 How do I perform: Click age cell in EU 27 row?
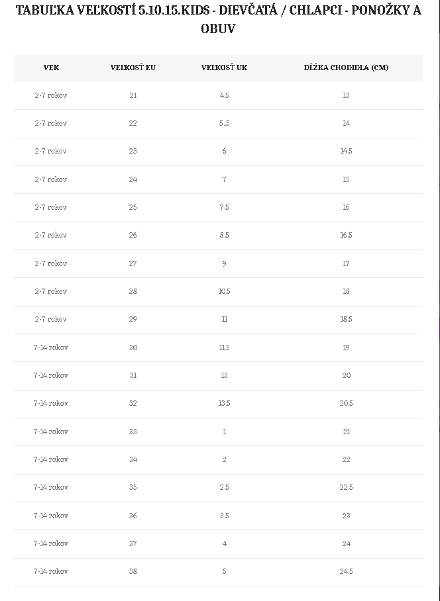tap(50, 263)
